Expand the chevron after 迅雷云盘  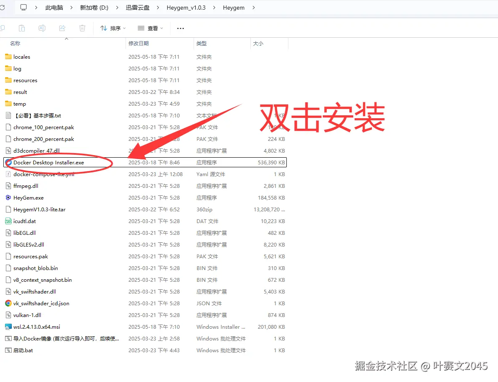click(x=158, y=8)
